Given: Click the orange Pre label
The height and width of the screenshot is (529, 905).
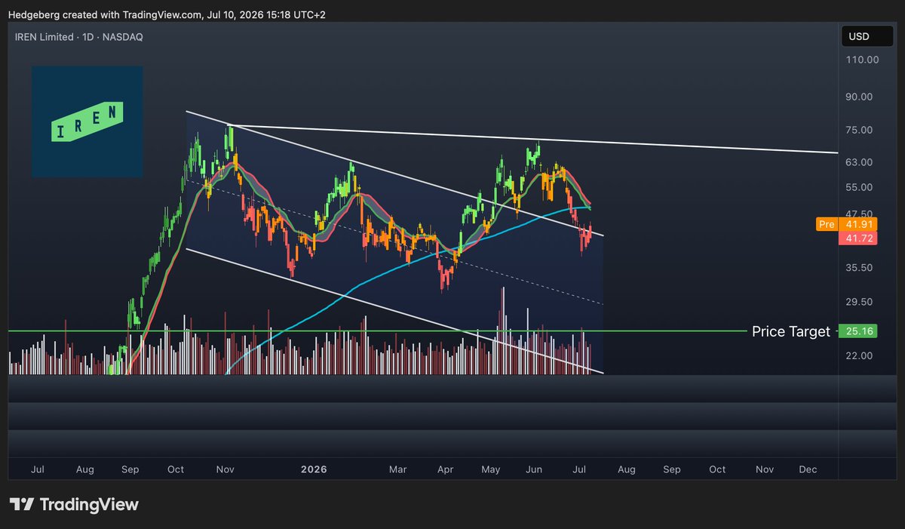Looking at the screenshot, I should [x=827, y=224].
